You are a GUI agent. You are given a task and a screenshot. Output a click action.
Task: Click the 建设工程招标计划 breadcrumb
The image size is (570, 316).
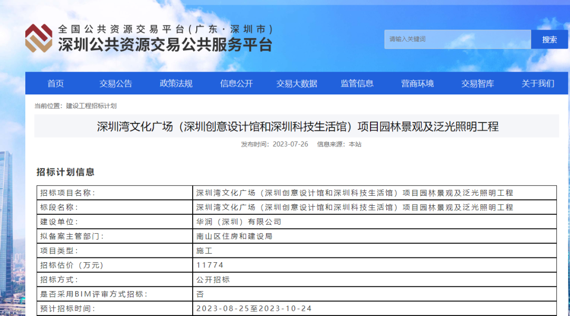tap(91, 106)
